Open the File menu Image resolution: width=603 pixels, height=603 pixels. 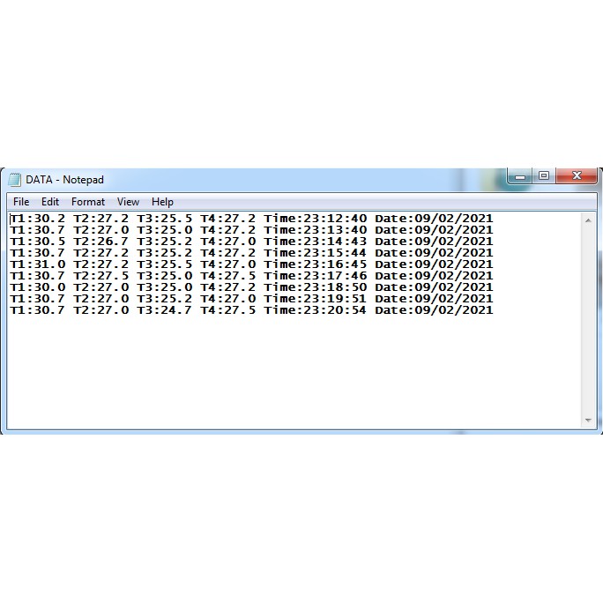click(x=21, y=202)
